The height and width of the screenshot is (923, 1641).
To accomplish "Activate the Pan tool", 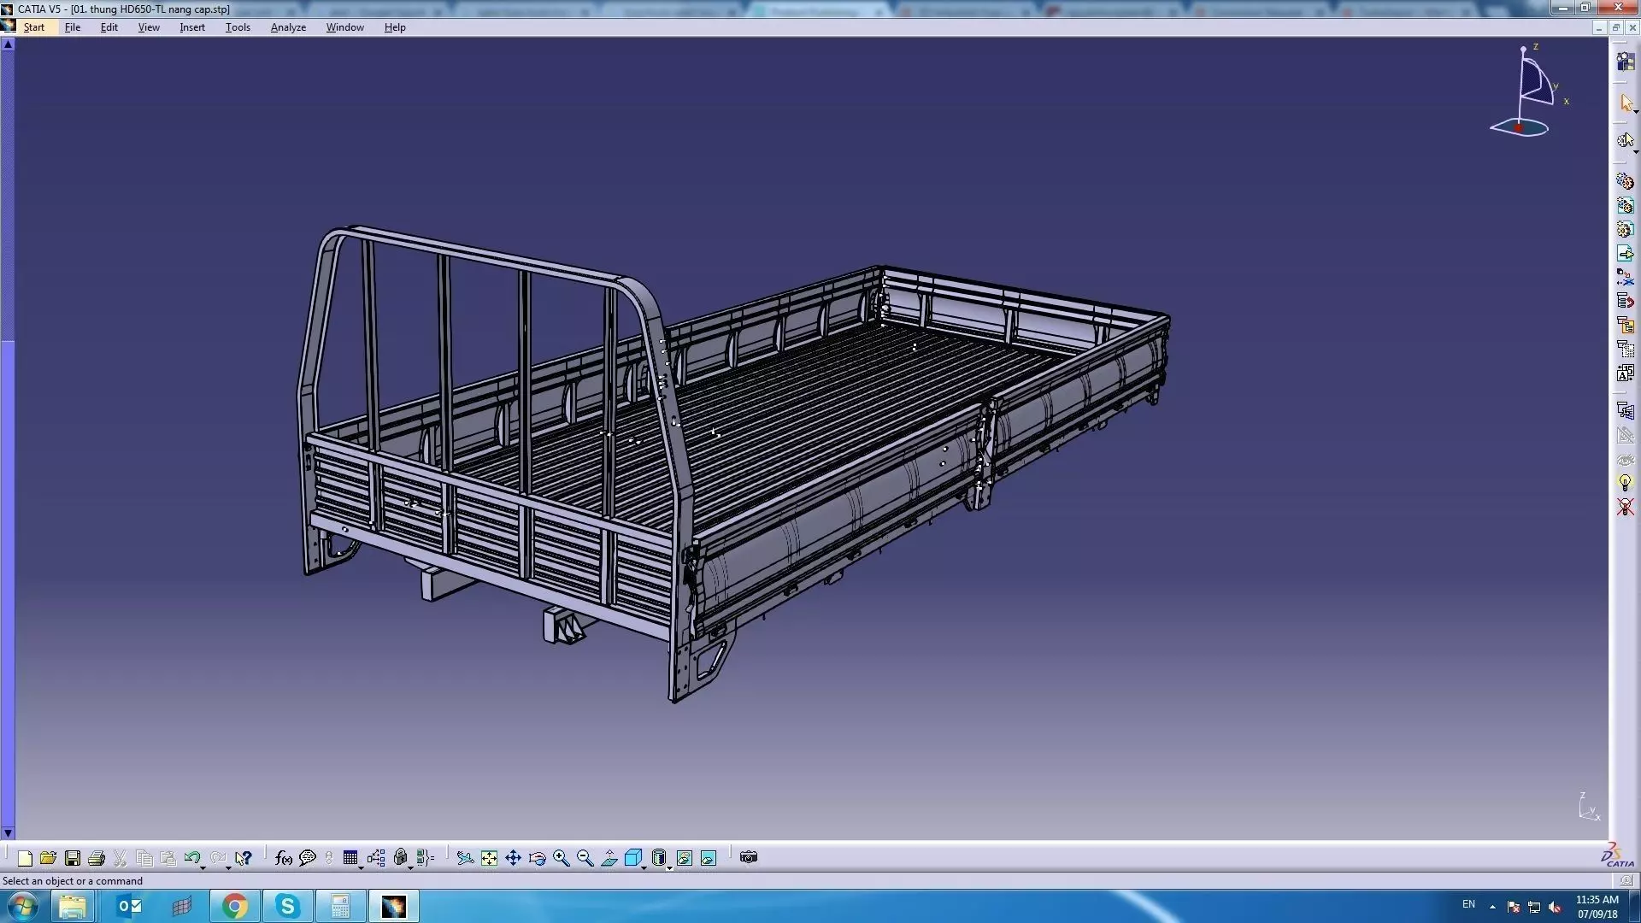I will (x=513, y=858).
